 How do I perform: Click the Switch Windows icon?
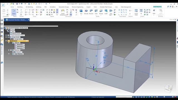click(x=160, y=12)
